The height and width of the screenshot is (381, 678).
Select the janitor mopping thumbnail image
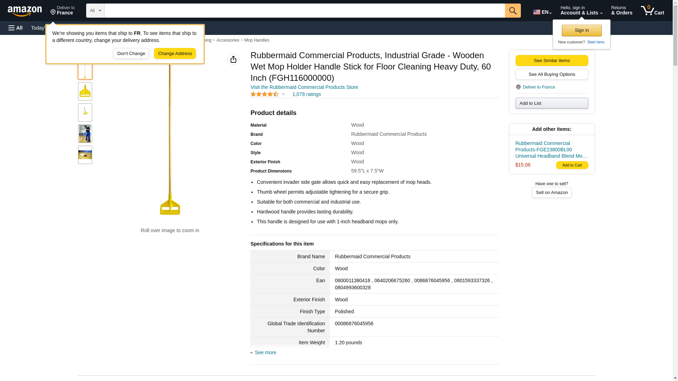[85, 134]
